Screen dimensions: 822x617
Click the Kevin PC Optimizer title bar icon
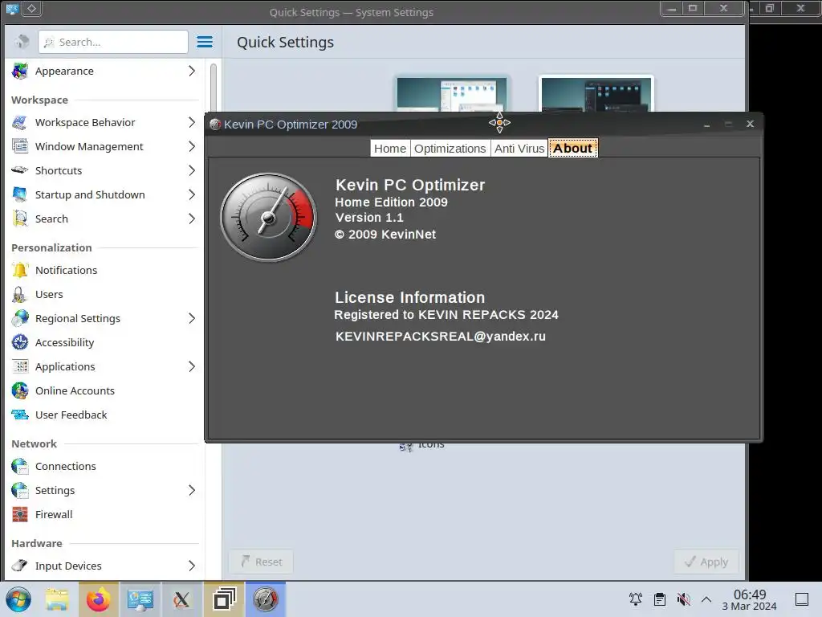(215, 125)
